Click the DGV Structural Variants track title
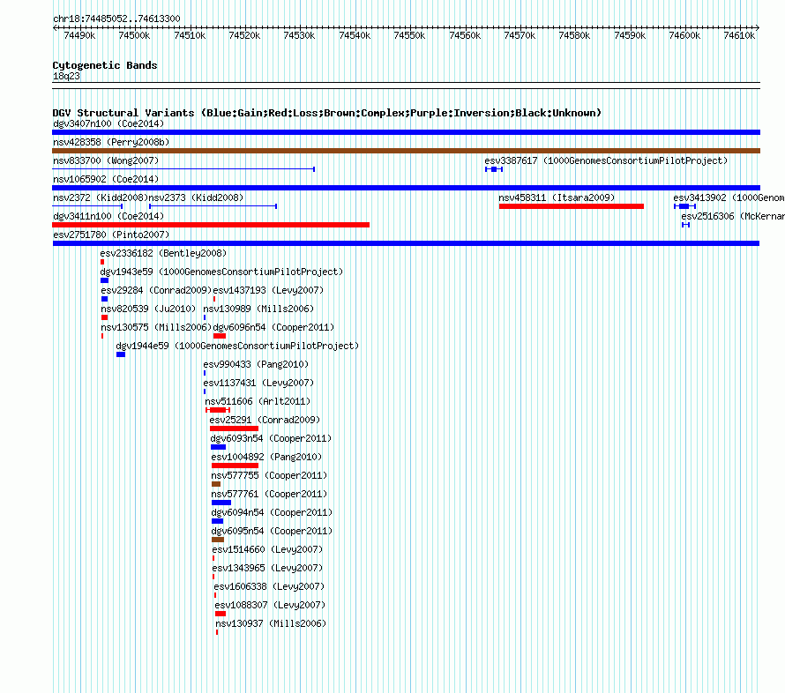This screenshot has height=693, width=785. point(327,113)
